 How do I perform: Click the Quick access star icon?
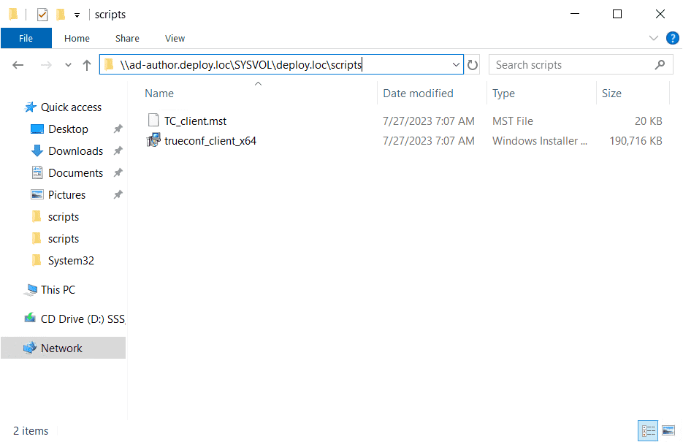[x=30, y=107]
